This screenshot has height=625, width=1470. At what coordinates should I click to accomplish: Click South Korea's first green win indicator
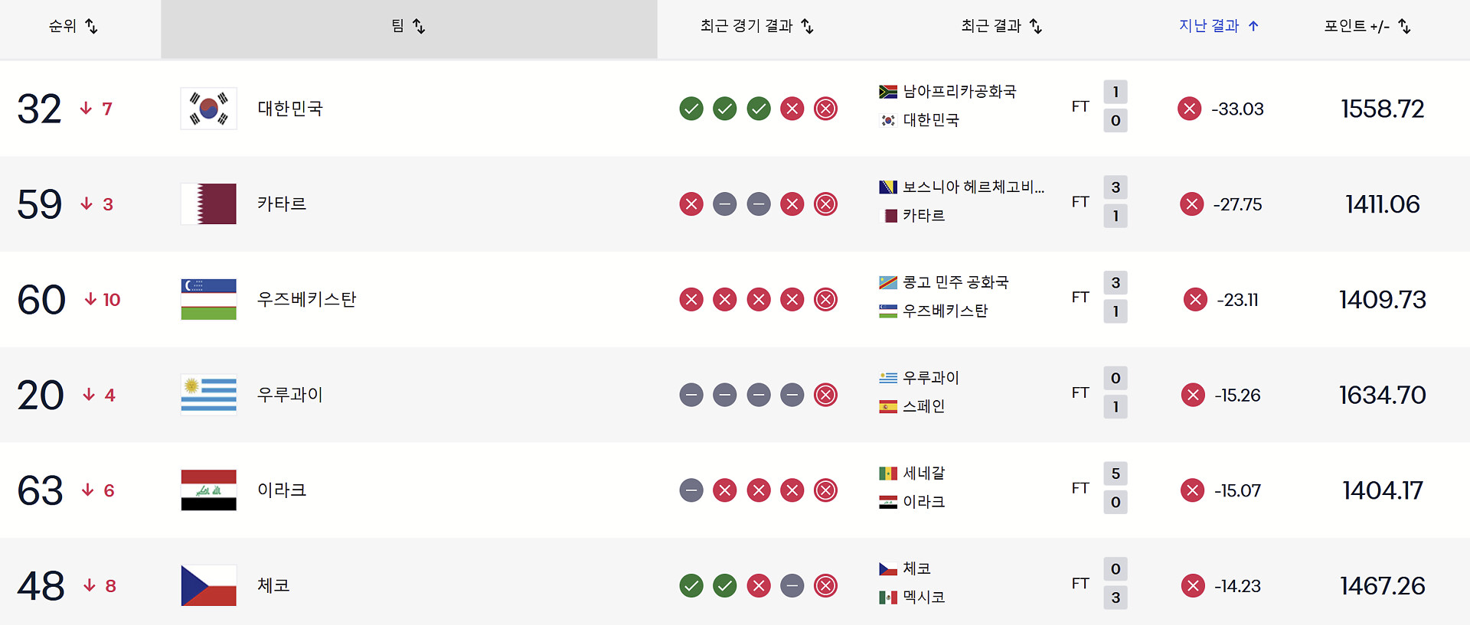click(x=691, y=109)
